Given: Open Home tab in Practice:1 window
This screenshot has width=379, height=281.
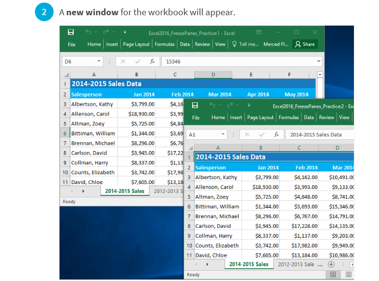Looking at the screenshot, I should click(x=94, y=44).
